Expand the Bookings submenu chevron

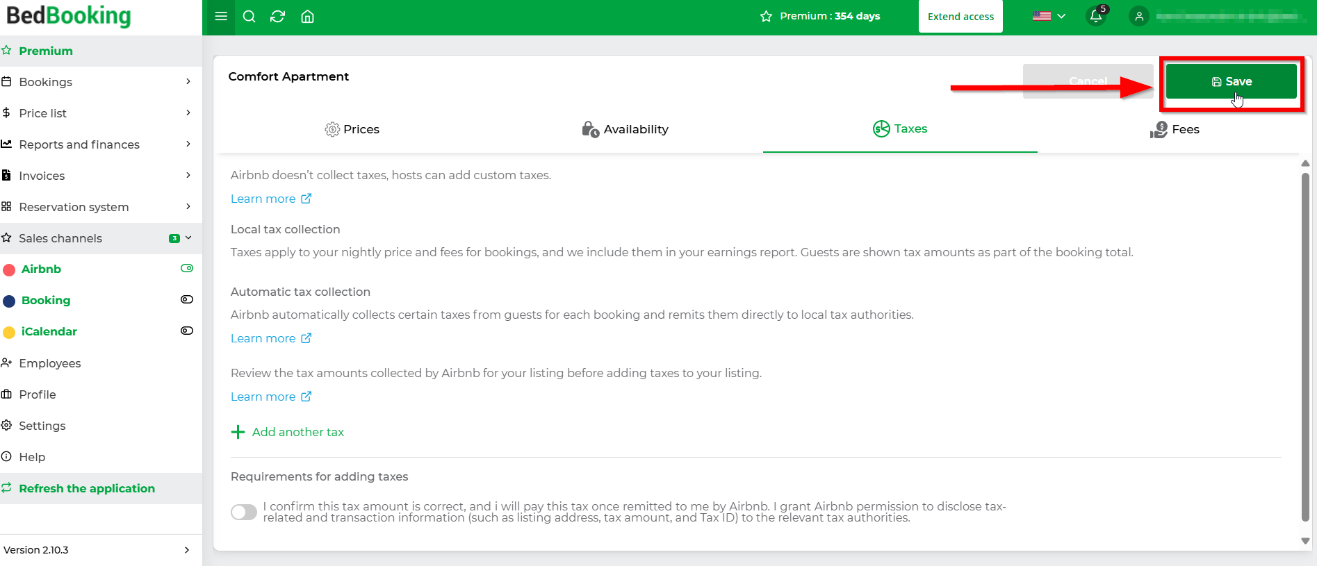point(188,81)
